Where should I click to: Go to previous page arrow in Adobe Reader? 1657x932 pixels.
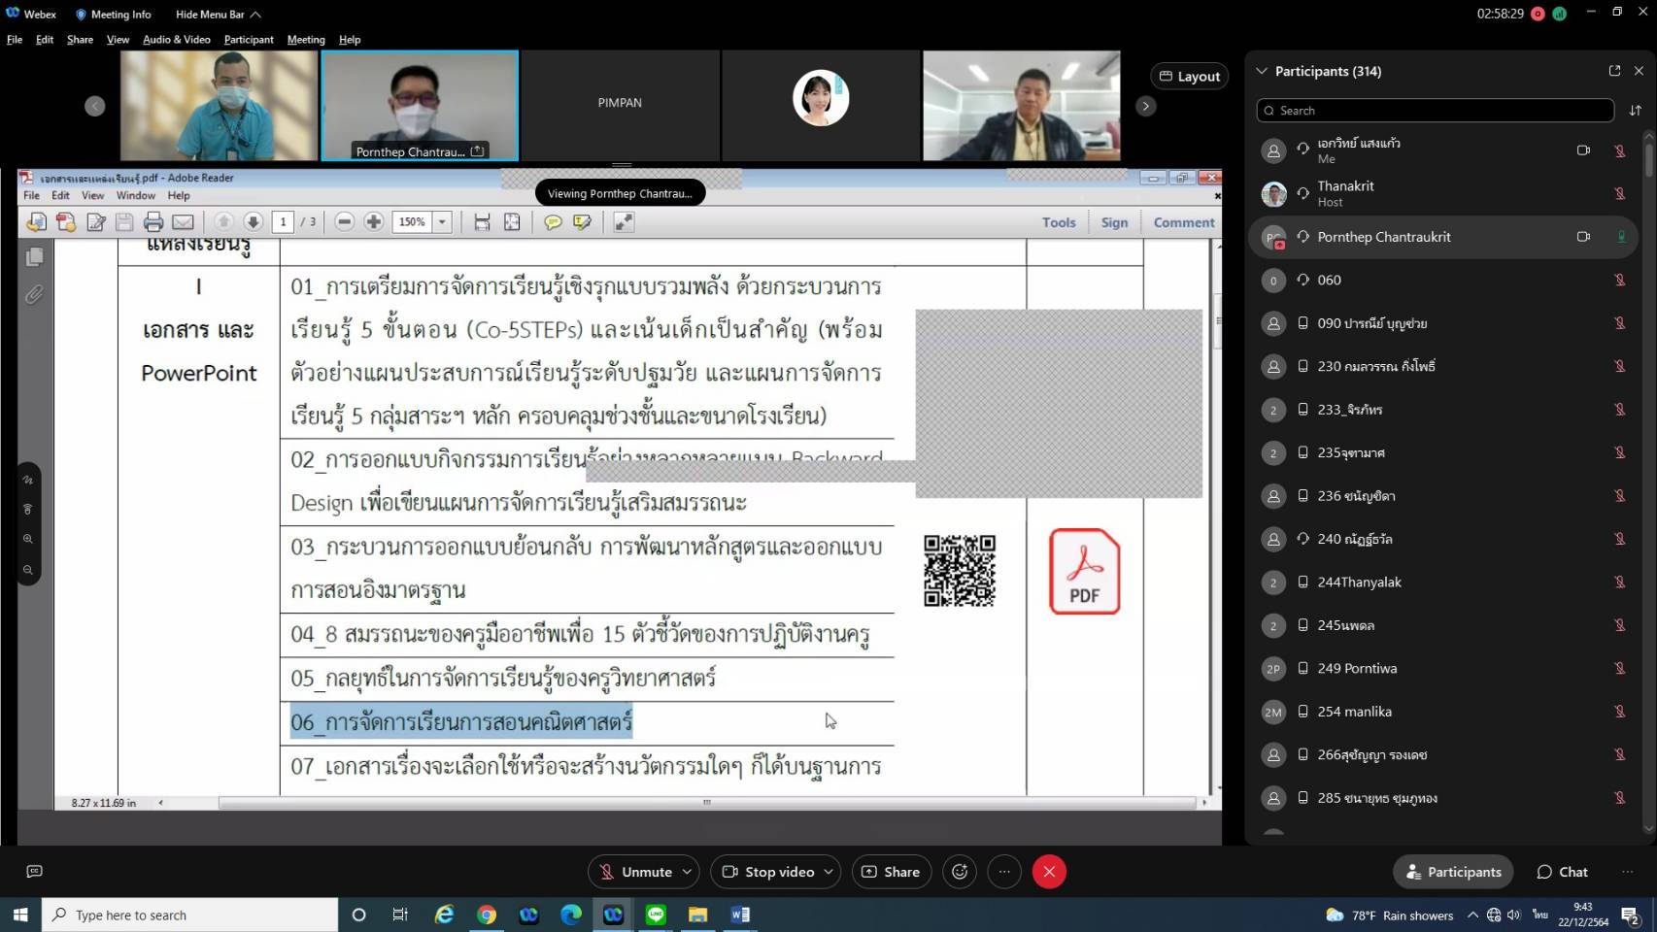tap(223, 222)
